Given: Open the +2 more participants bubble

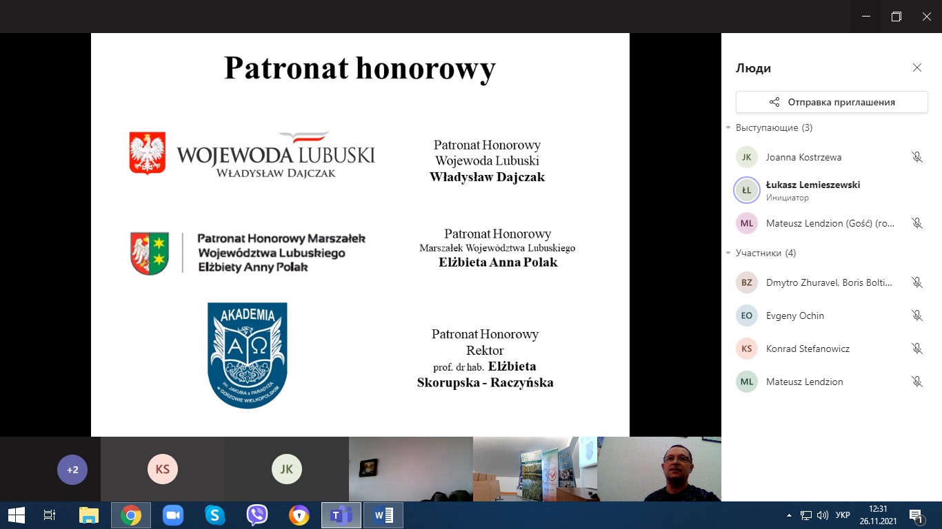Looking at the screenshot, I should coord(72,470).
